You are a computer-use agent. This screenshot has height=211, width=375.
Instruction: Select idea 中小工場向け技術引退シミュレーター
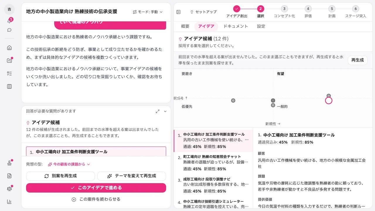click(213, 203)
